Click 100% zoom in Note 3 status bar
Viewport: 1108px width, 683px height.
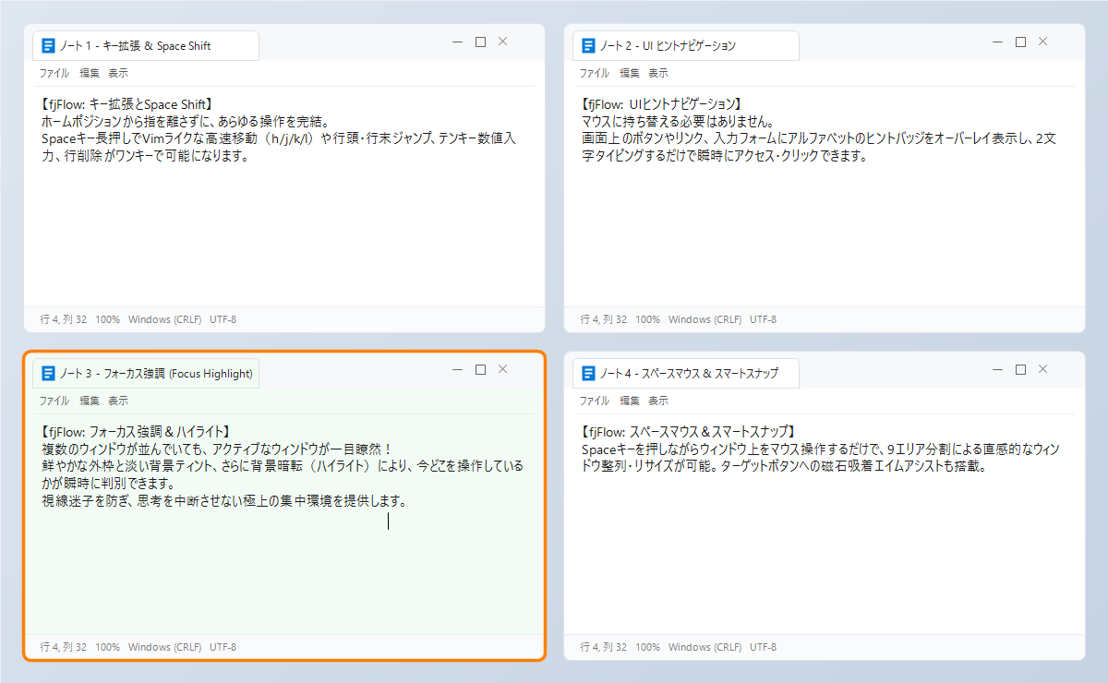[x=108, y=647]
